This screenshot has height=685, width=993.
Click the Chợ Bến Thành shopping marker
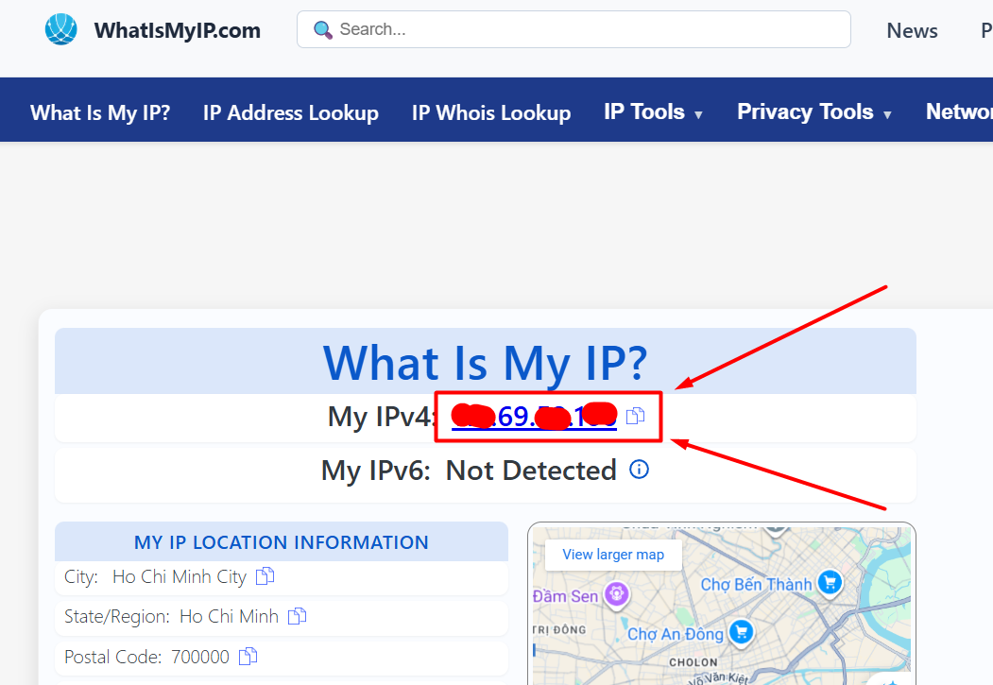click(x=830, y=582)
